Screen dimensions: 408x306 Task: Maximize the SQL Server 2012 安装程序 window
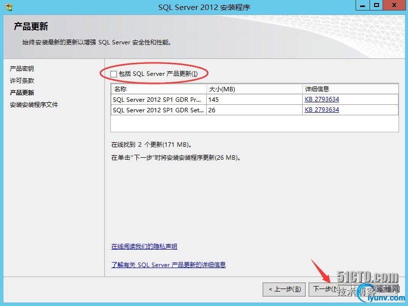(377, 5)
